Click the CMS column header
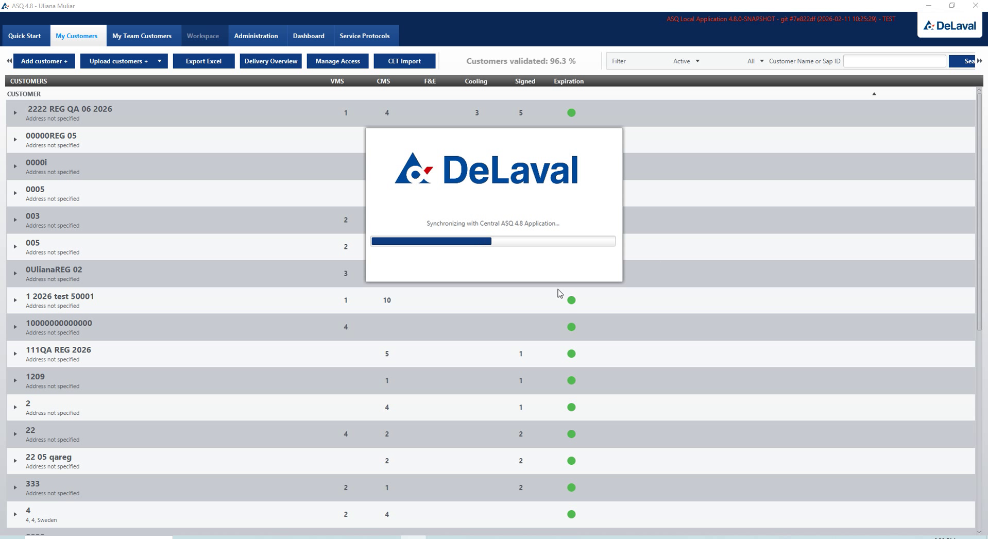This screenshot has width=988, height=539. [x=383, y=81]
